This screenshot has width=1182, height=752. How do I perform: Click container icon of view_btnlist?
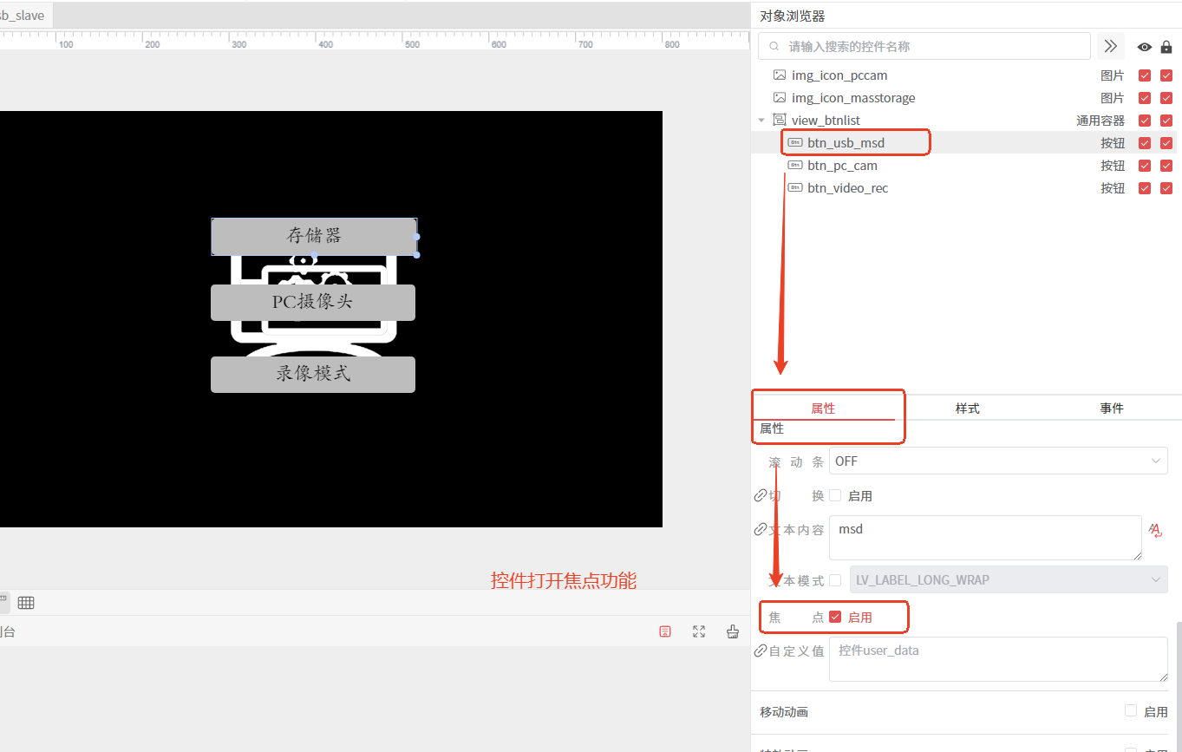tap(780, 121)
